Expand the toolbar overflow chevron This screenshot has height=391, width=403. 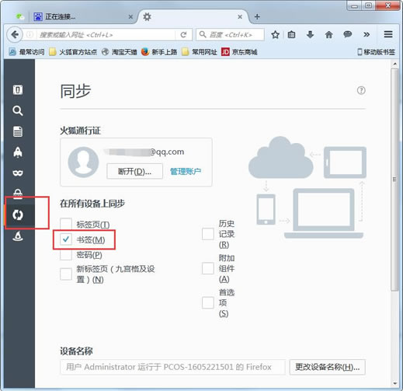(x=367, y=34)
